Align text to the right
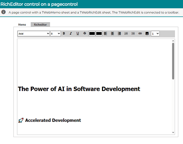 click(119, 33)
